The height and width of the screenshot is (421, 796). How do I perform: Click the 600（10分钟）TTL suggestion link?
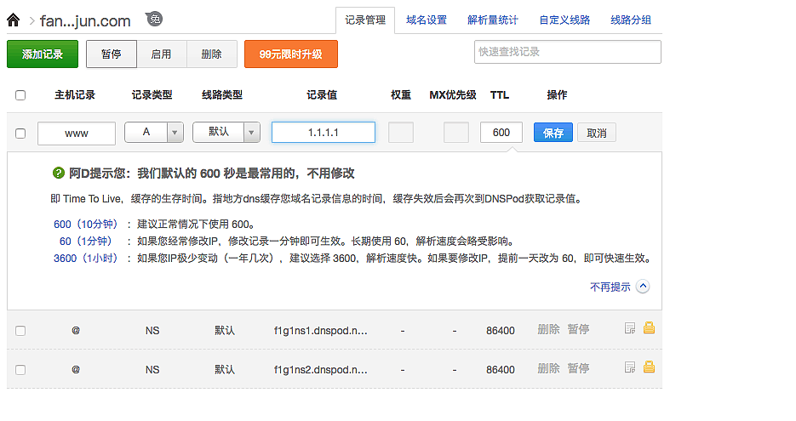pos(85,225)
